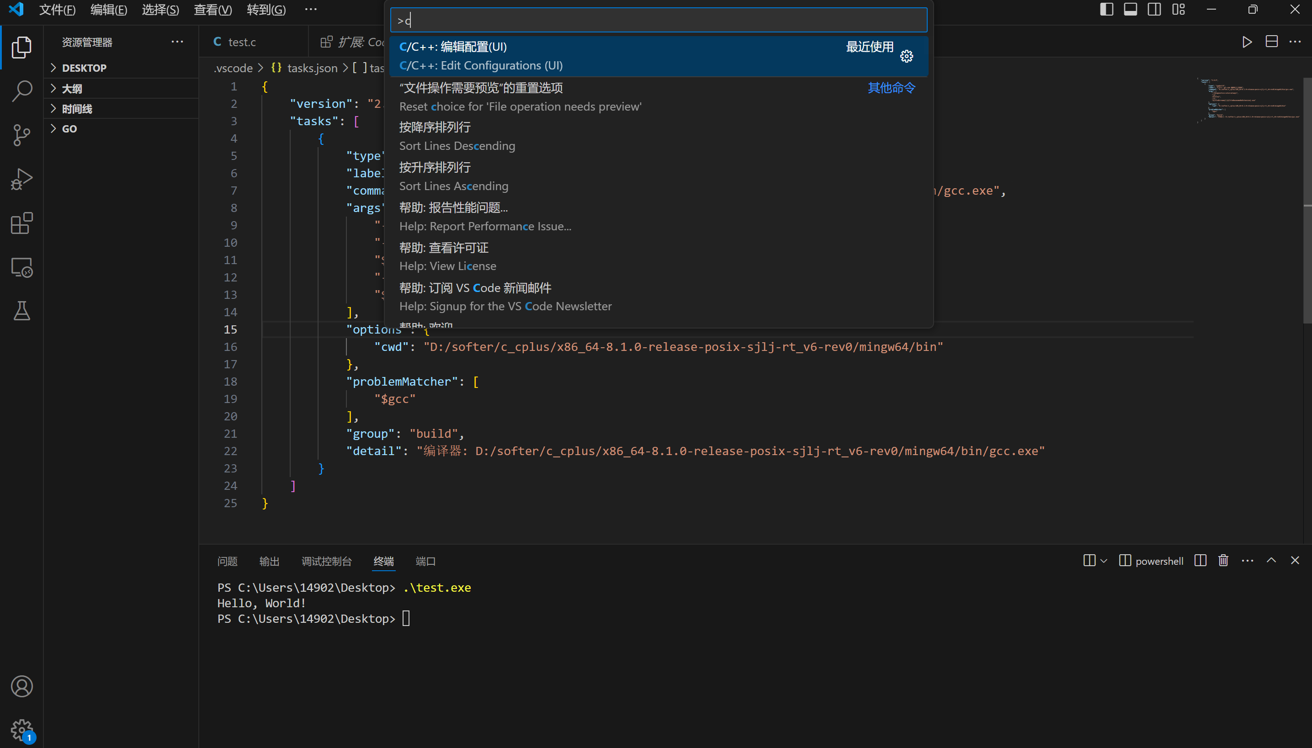Click the gear next to C/C++ Edit Configurations
1312x748 pixels.
tap(907, 56)
